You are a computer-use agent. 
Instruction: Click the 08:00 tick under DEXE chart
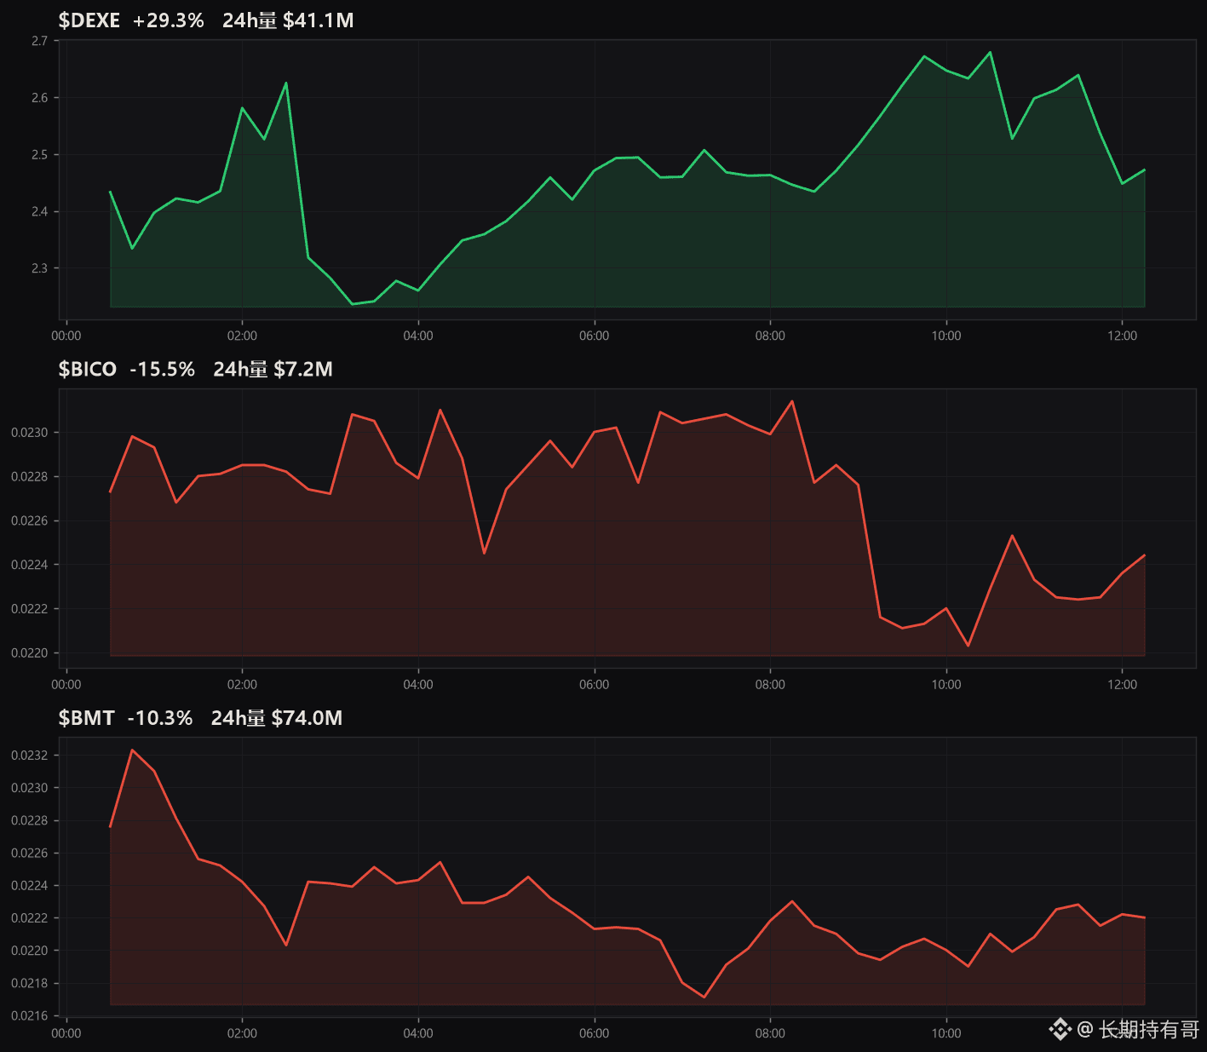770,336
